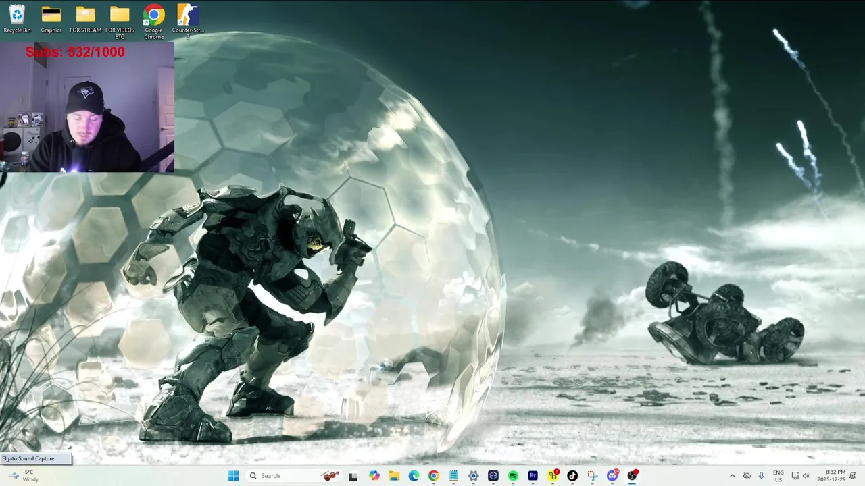Open network status in system tray
865x486 pixels.
(x=795, y=476)
